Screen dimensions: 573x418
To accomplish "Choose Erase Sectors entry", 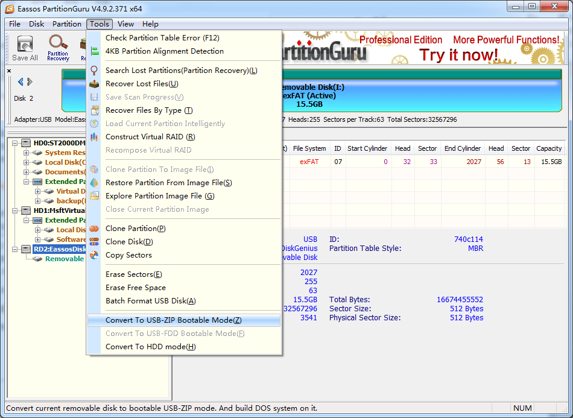I will 184,274.
